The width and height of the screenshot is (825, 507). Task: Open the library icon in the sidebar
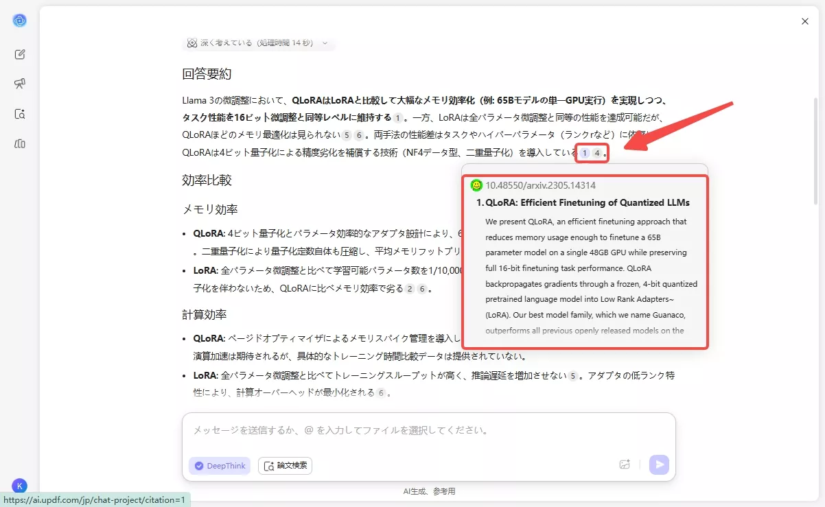(21, 143)
